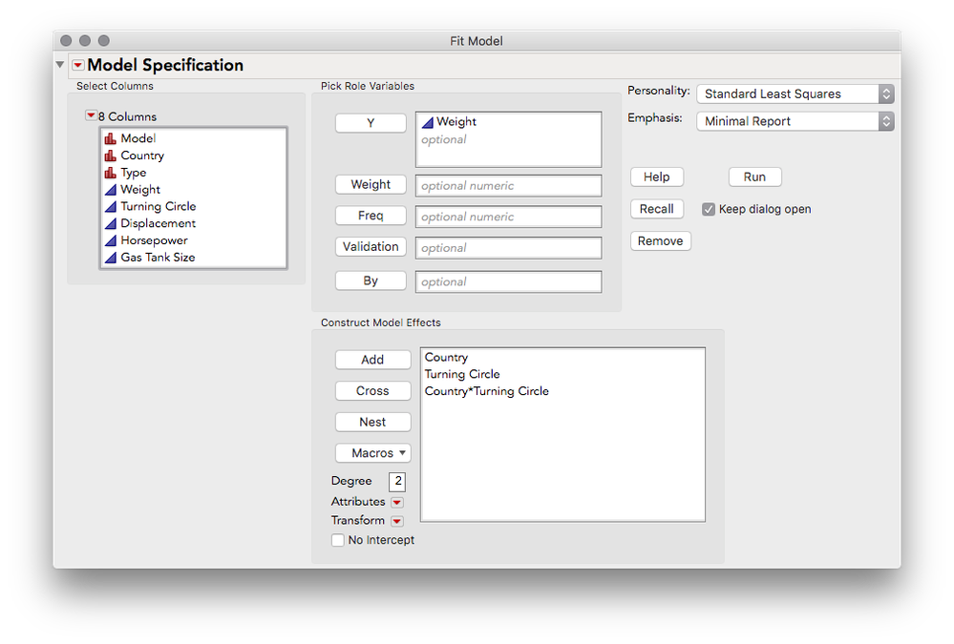
Task: Click the Nest effects button
Action: (x=373, y=422)
